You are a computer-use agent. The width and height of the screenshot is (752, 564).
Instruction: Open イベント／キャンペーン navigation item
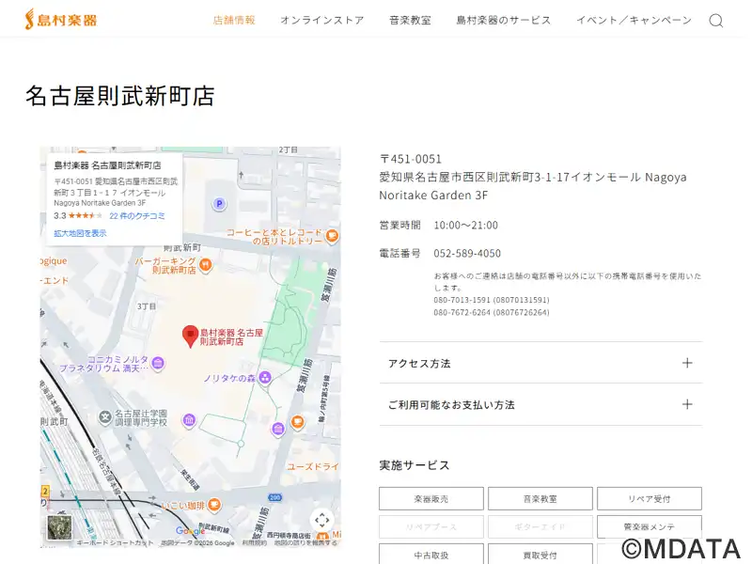[x=634, y=20]
